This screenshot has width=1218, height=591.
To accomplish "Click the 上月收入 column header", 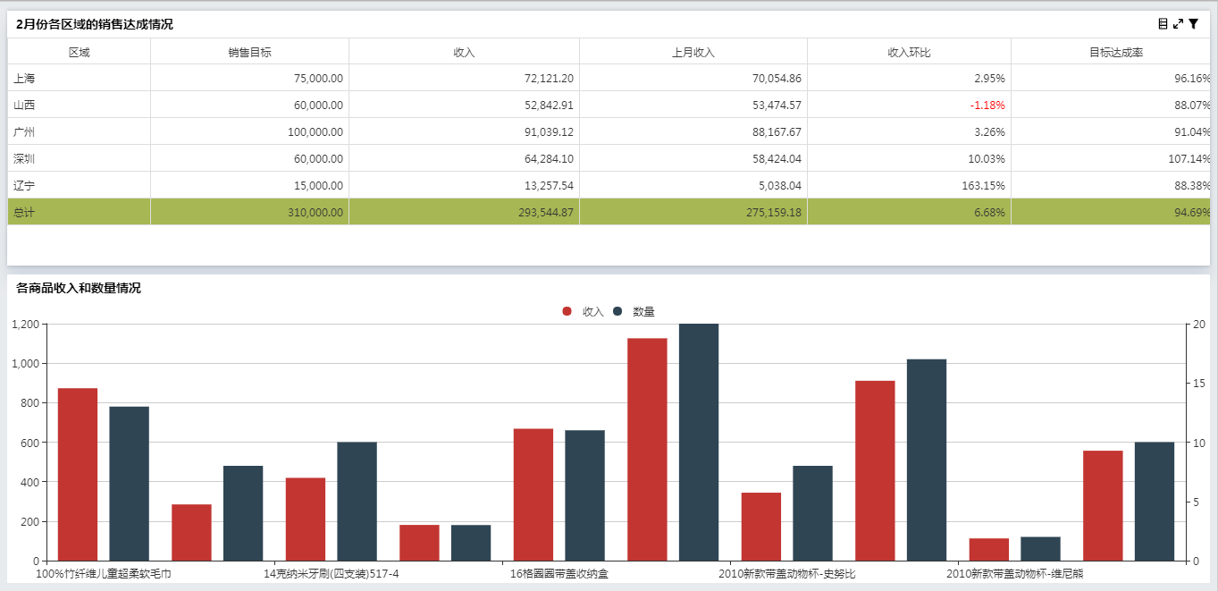I will coord(693,52).
